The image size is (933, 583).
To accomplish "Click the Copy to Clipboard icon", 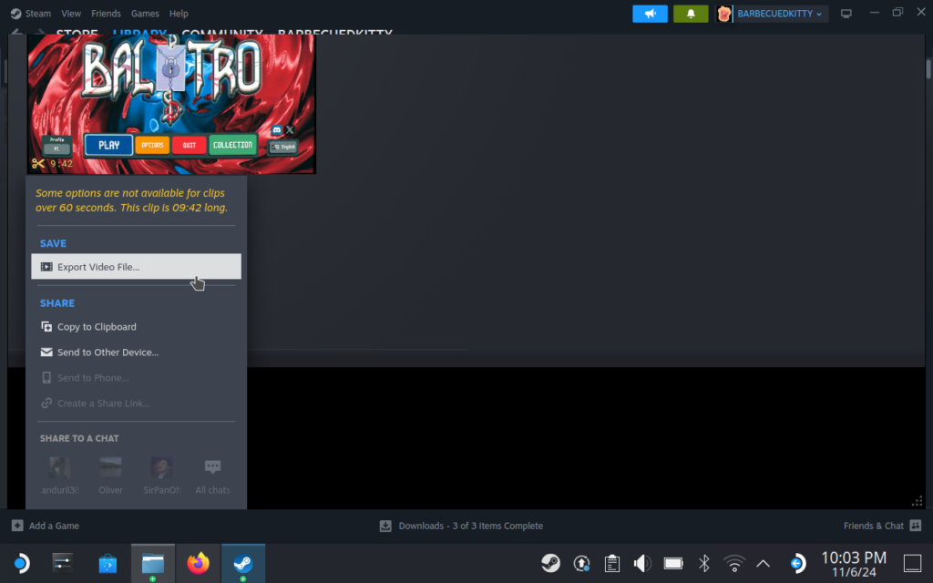I will (x=46, y=326).
